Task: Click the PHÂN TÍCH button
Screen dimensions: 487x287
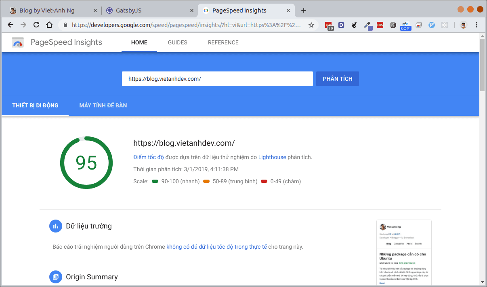Action: (x=337, y=78)
